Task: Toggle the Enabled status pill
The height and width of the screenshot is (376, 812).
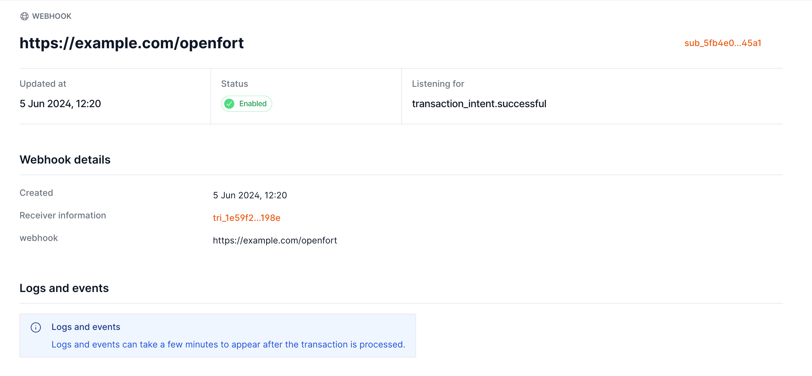Action: [x=246, y=103]
